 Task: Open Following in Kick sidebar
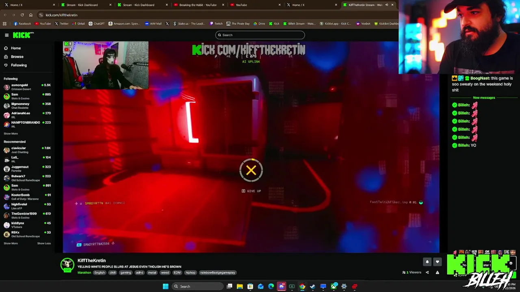point(19,65)
